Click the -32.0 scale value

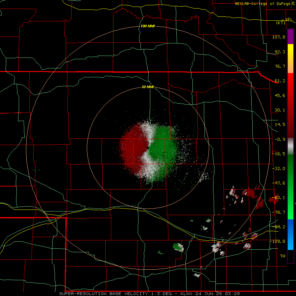click(x=279, y=169)
